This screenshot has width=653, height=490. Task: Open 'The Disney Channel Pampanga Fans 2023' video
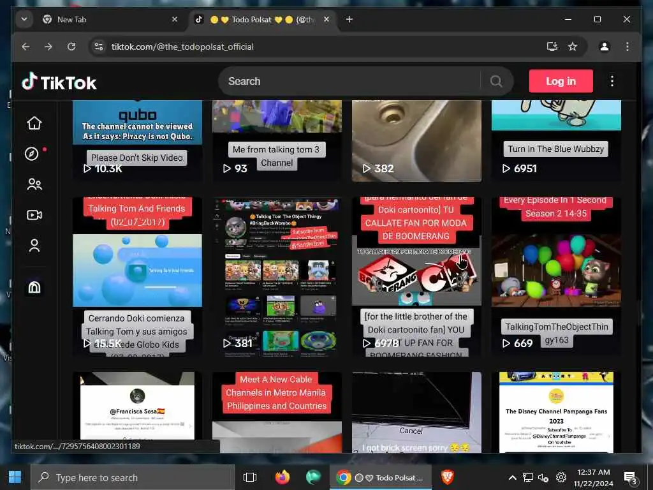(556, 413)
